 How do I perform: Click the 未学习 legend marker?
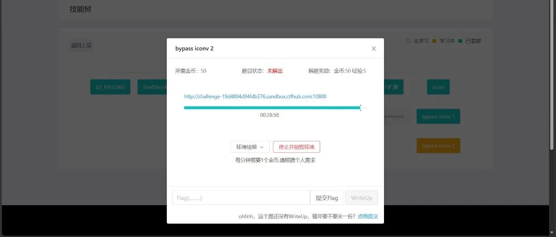pos(408,41)
